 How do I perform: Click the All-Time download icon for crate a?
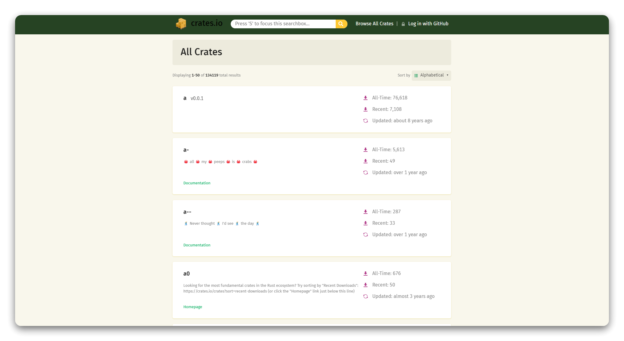[x=366, y=98]
